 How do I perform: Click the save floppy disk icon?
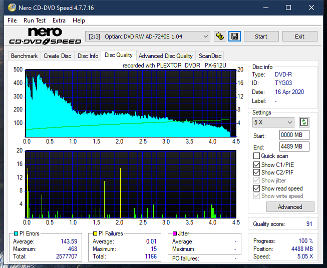click(x=235, y=36)
